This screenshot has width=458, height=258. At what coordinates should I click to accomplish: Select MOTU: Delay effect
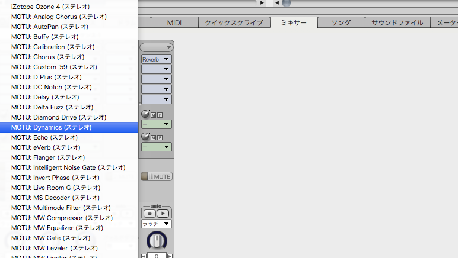pyautogui.click(x=69, y=97)
